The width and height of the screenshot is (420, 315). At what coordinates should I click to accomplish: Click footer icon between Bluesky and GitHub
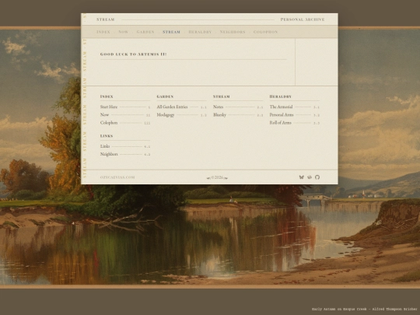310,177
